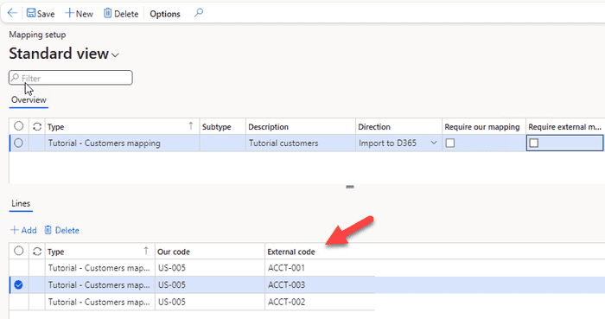Screen dimensions: 605x319
Task: Delete the selected line in Lines section
Action: [x=61, y=230]
